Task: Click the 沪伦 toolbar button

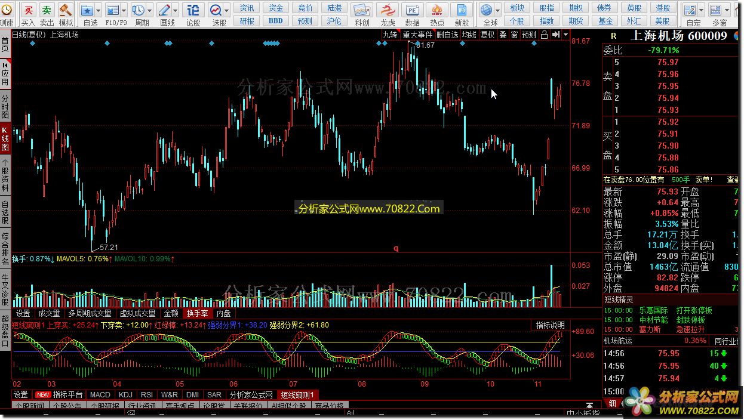Action: coord(334,21)
